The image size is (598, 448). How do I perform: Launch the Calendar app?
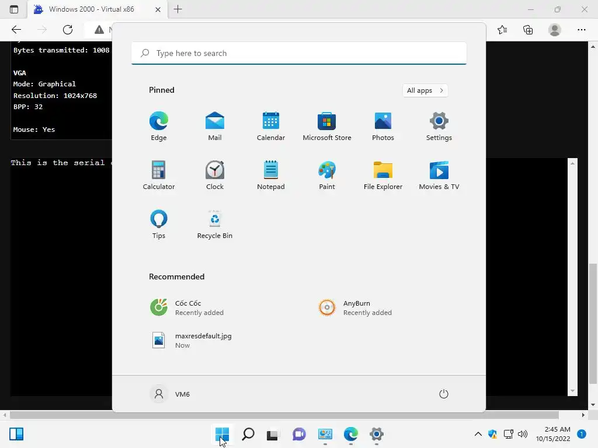pyautogui.click(x=271, y=126)
